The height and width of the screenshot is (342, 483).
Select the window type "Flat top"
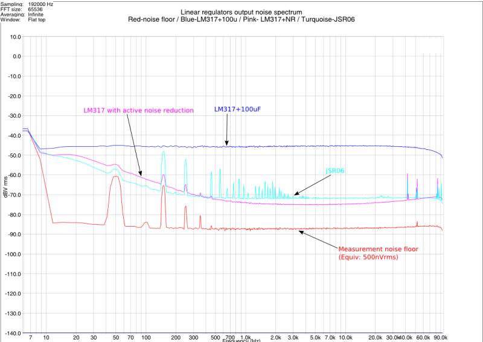pos(37,20)
